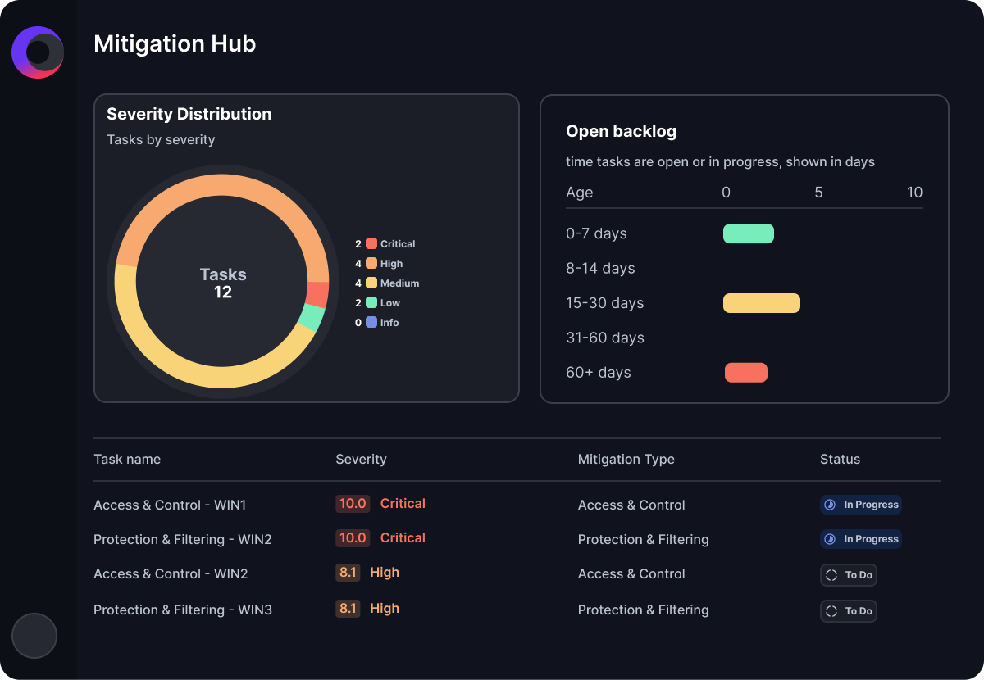The width and height of the screenshot is (984, 680).
Task: Click the 8-14 days age row label
Action: (600, 268)
